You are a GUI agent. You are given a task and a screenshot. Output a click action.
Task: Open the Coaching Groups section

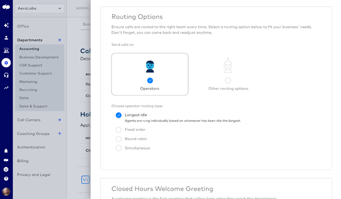click(33, 134)
